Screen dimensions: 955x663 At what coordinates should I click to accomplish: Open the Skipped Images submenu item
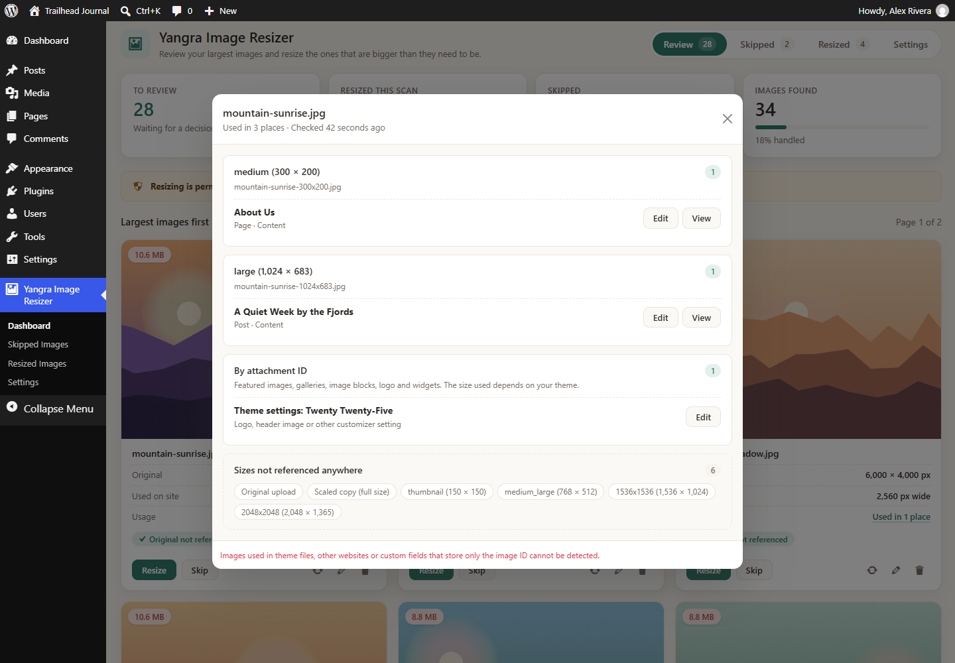[38, 345]
